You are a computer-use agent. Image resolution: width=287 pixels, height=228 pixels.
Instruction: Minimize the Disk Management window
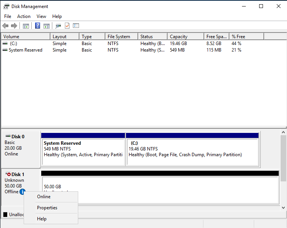244,6
